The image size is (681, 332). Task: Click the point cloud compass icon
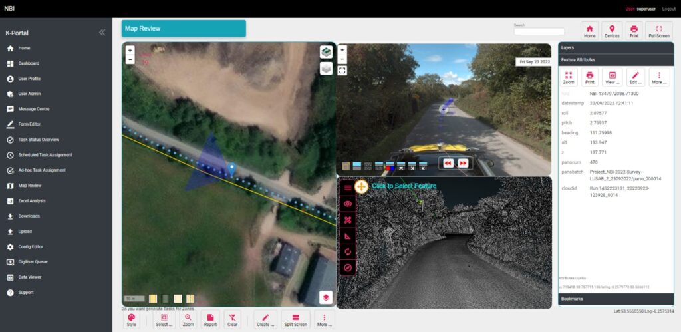pos(347,268)
